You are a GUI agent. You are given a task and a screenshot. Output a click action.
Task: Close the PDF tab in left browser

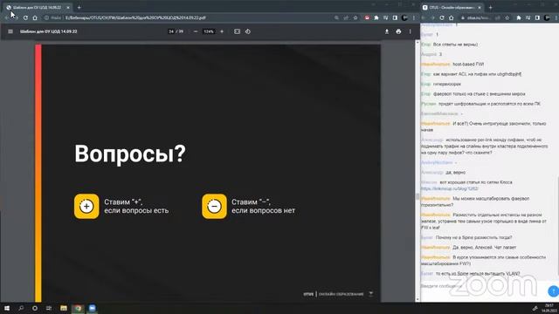68,7
